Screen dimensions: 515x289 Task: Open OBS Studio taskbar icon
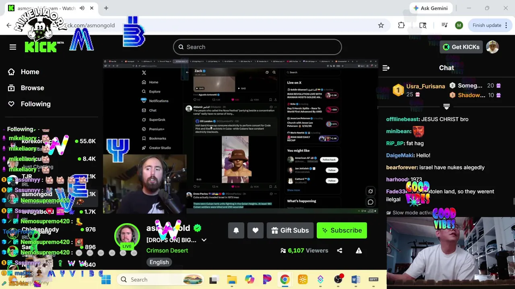tap(338, 280)
